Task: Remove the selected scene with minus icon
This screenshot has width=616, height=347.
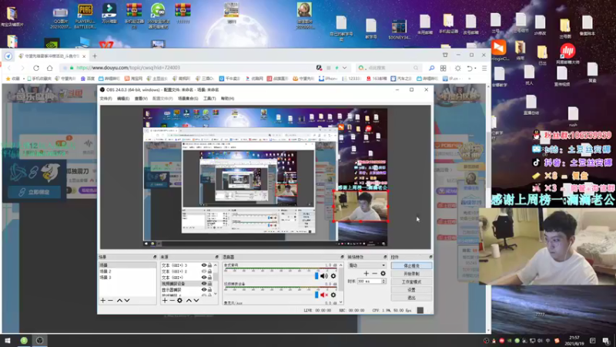Action: (x=110, y=301)
